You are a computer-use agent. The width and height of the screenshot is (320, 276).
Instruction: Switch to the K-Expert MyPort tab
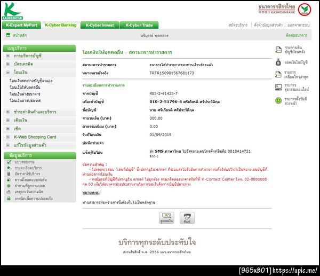point(21,25)
